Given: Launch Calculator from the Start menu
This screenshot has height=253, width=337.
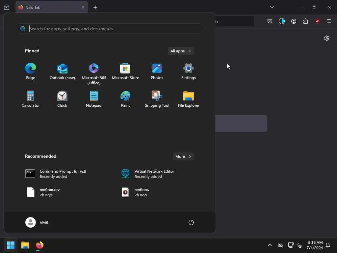Looking at the screenshot, I should tap(31, 99).
